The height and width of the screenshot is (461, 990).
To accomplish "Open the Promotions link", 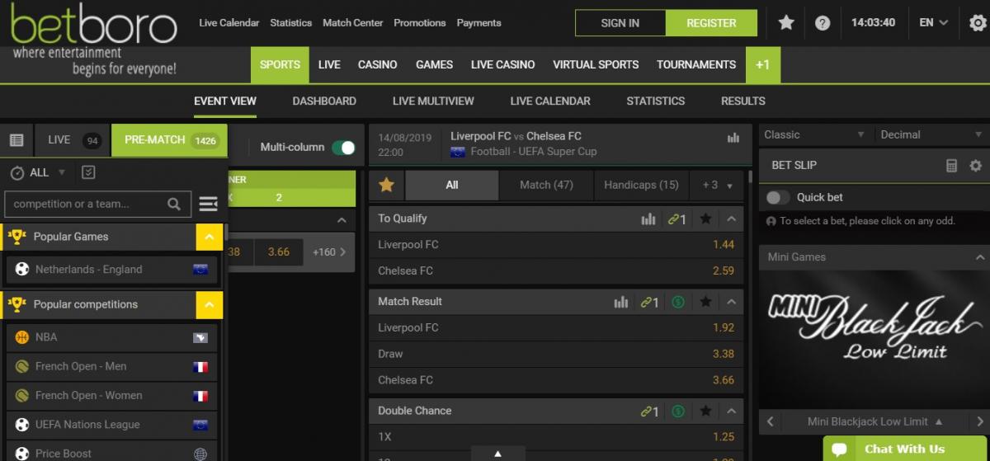I will [420, 23].
